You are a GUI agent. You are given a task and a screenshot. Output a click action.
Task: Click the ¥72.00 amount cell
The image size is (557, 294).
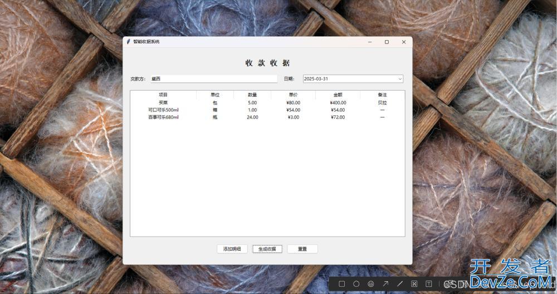click(x=338, y=117)
